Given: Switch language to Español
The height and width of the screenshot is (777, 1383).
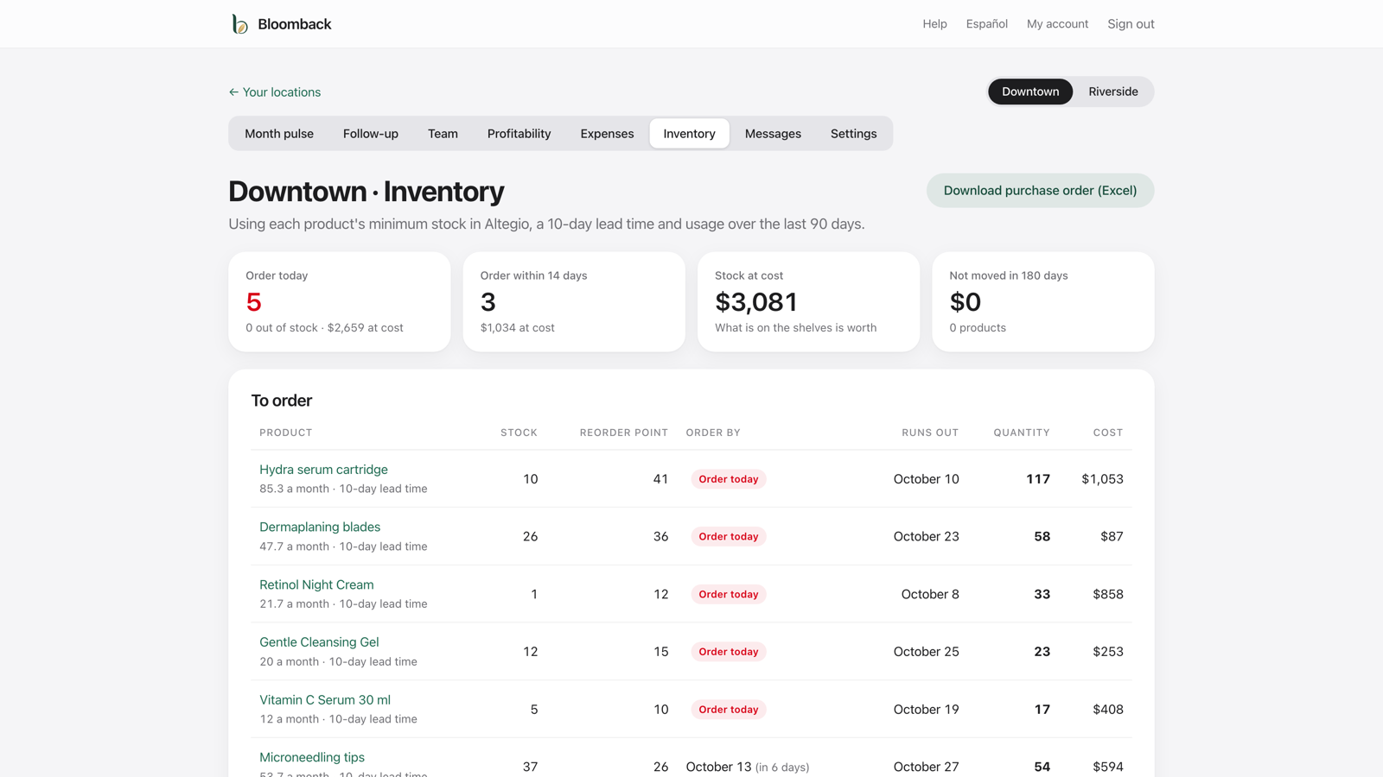Looking at the screenshot, I should coord(986,24).
